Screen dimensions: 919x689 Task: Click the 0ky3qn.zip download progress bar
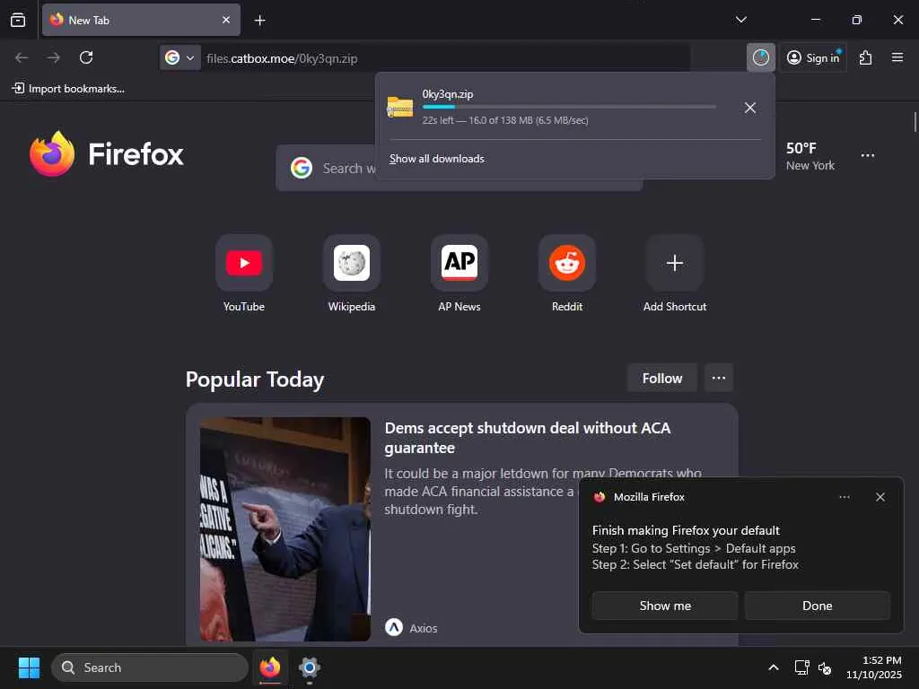click(x=568, y=107)
